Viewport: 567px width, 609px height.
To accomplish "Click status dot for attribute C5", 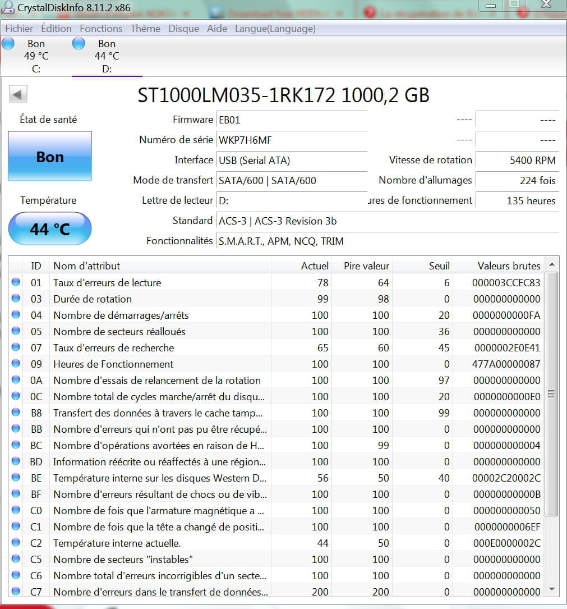I will click(16, 559).
